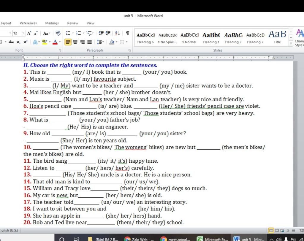Open the font name dropdown arrow
The width and height of the screenshot is (304, 241).
tap(10, 33)
